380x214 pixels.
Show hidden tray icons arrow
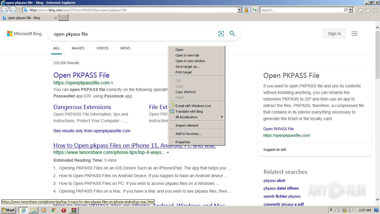pyautogui.click(x=331, y=210)
